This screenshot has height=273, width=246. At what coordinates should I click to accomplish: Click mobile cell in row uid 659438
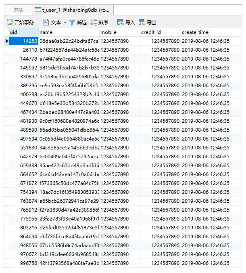point(120,166)
